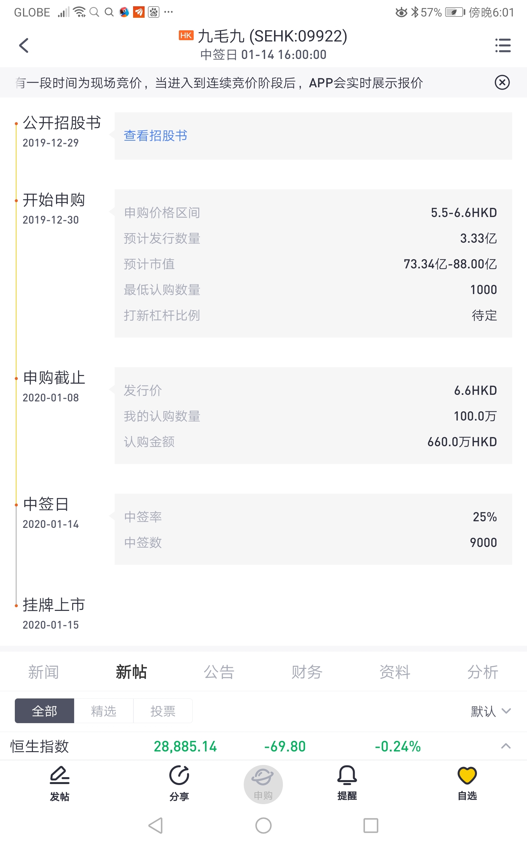
Task: Tap Android home navigation button
Action: click(x=263, y=825)
